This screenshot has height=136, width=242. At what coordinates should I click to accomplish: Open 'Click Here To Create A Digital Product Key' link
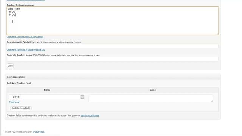26,50
